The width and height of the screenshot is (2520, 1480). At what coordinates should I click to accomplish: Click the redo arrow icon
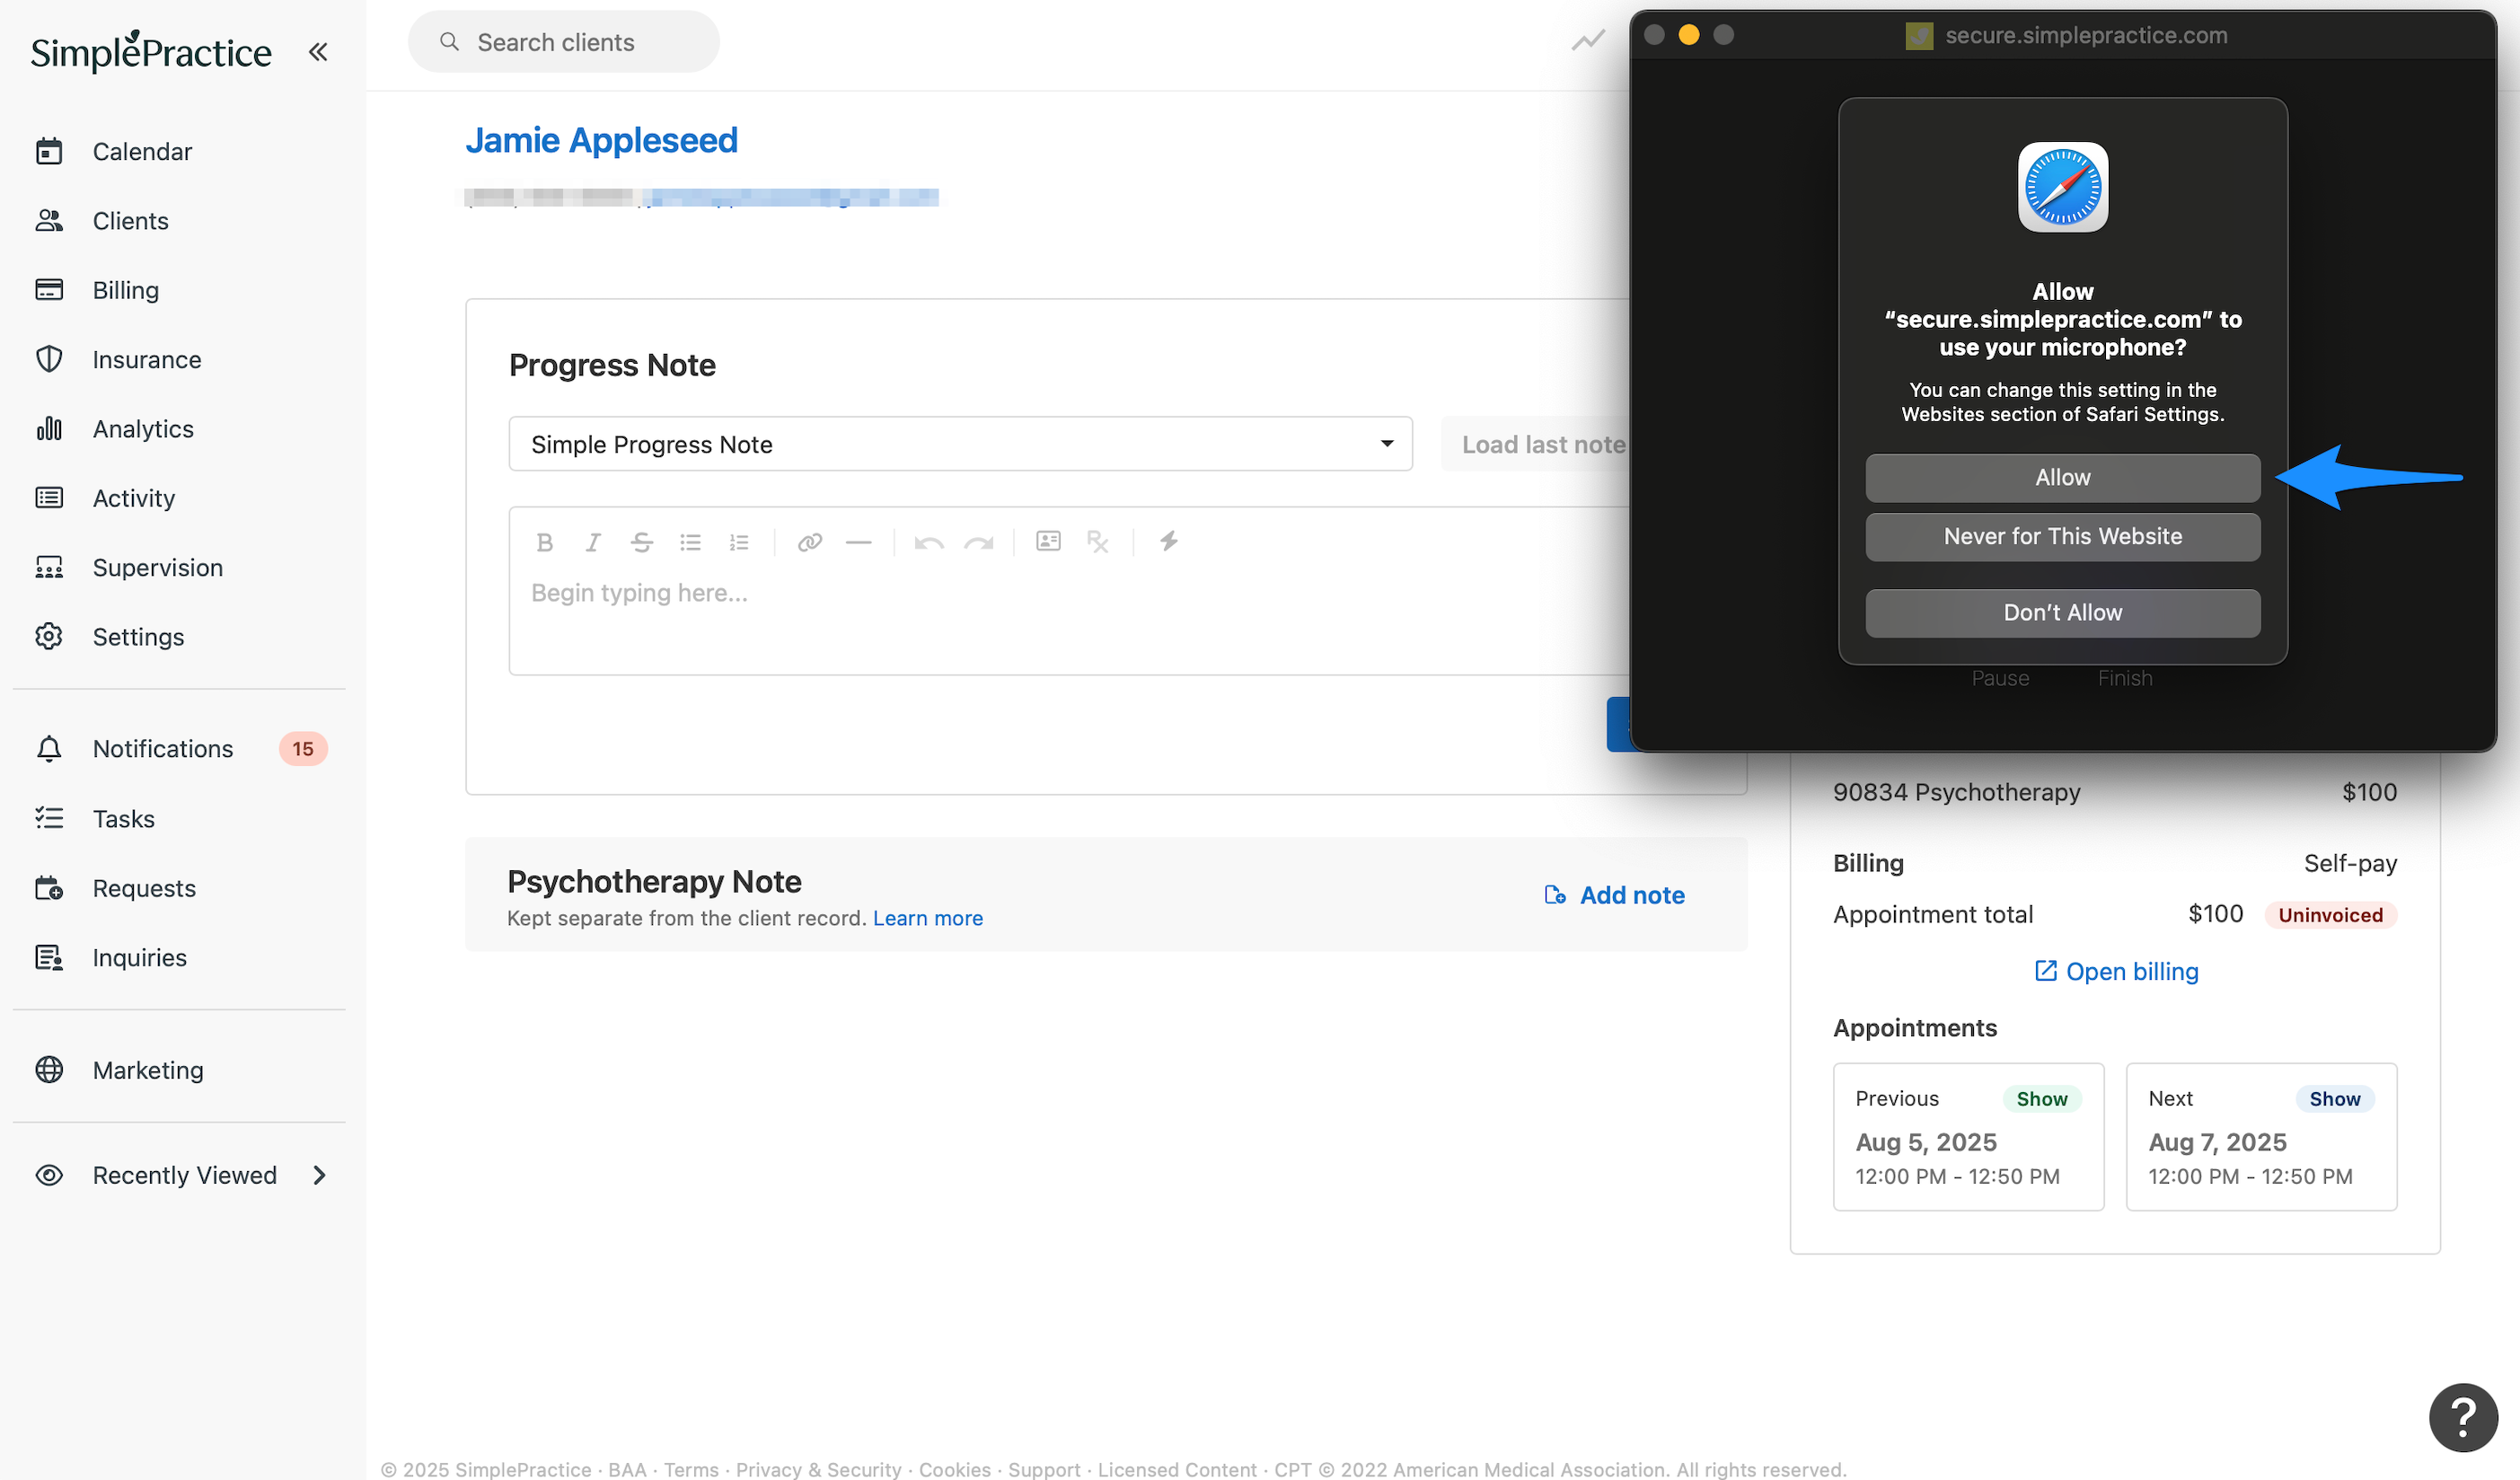point(979,542)
